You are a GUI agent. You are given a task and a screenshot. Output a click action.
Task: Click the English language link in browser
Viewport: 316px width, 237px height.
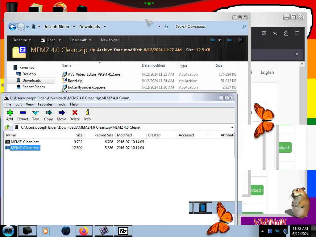pos(267,72)
